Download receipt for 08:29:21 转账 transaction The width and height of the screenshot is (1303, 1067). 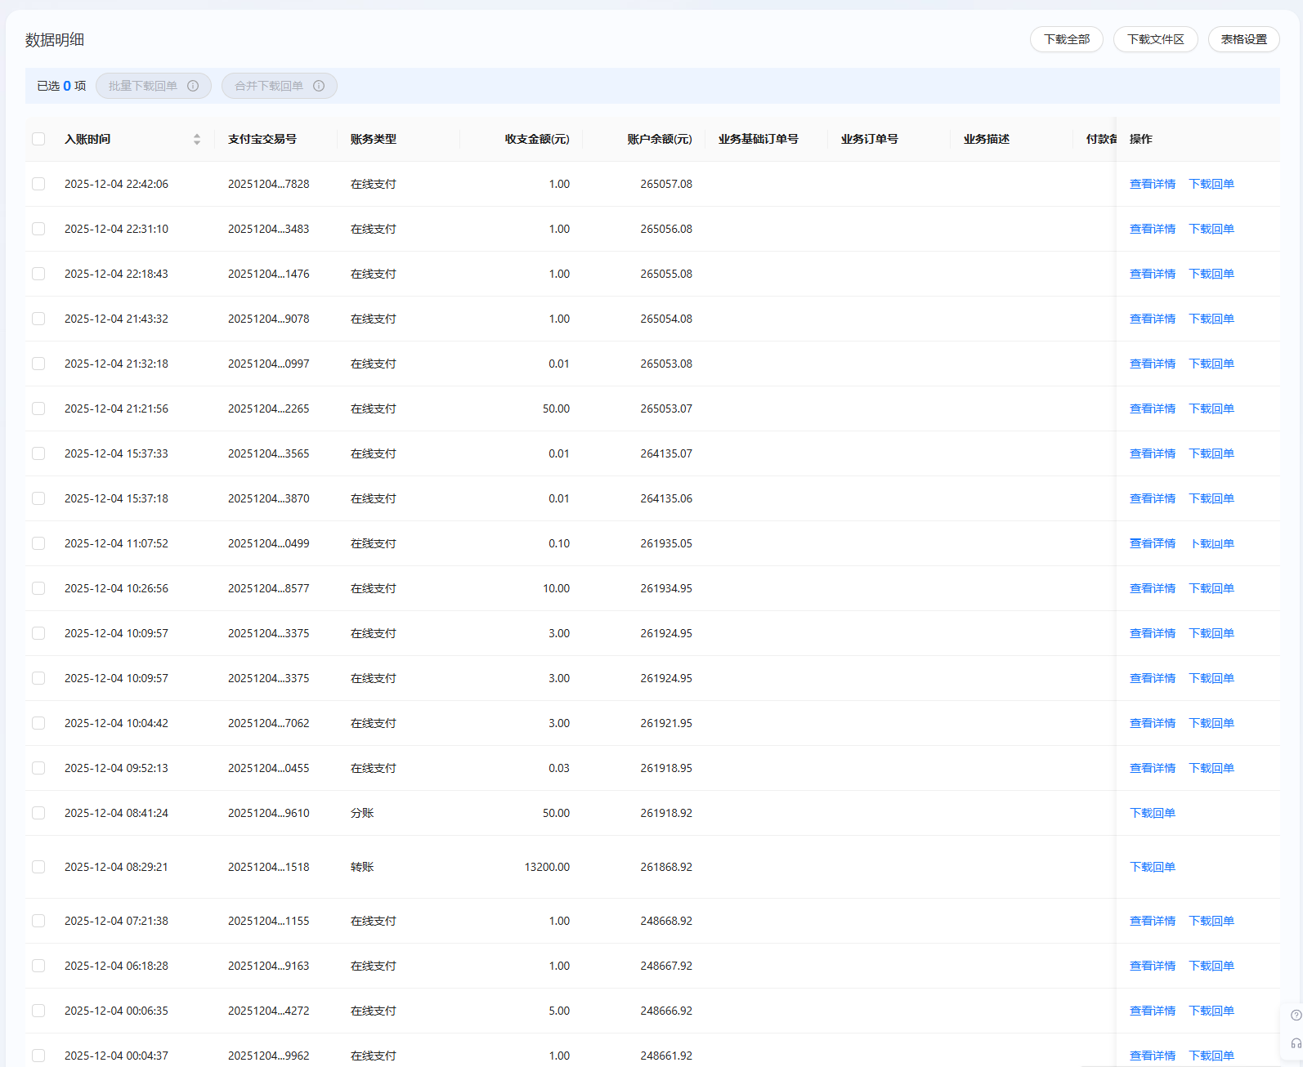[1152, 867]
